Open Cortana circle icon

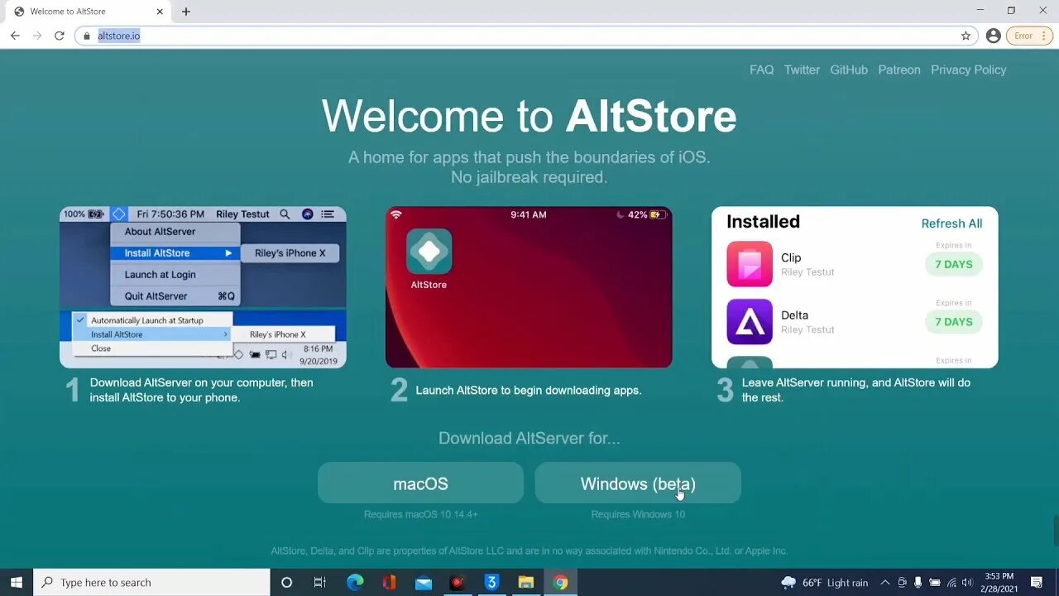tap(286, 583)
